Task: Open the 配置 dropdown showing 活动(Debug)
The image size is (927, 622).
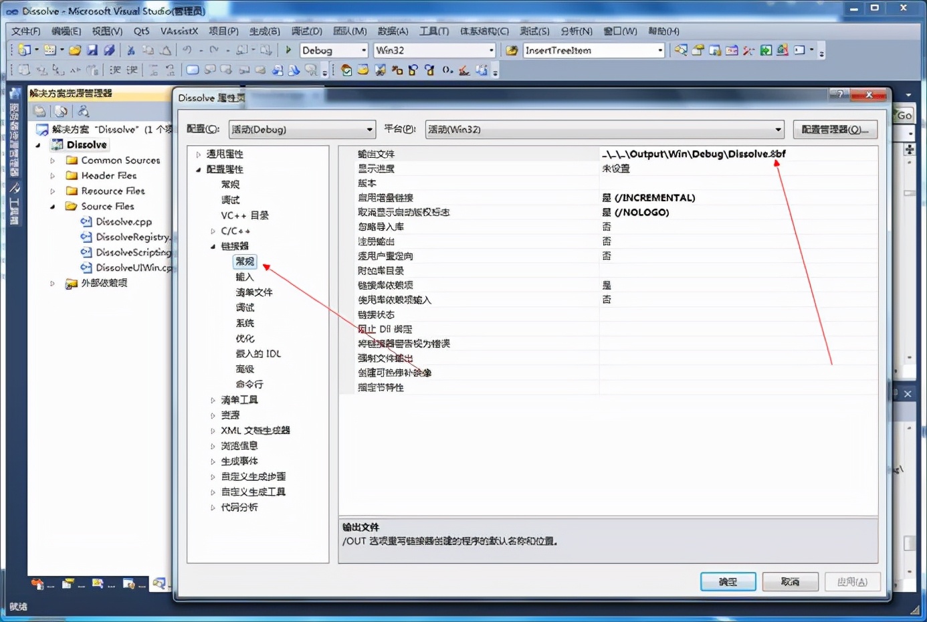Action: point(302,129)
